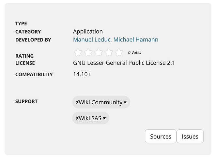The image size is (216, 163).
Task: Click the Application category value
Action: [x=88, y=32]
